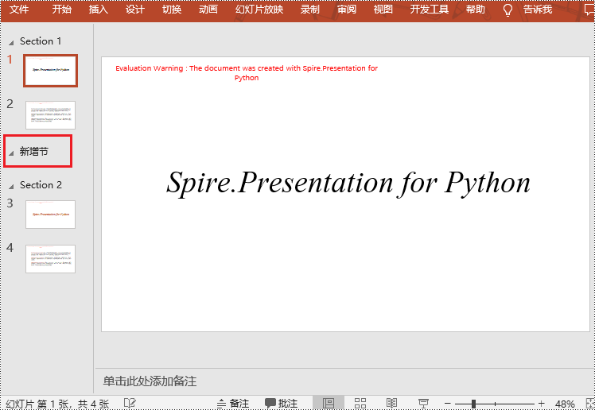Collapse the Section 1 triangle
The image size is (595, 410).
coord(11,43)
